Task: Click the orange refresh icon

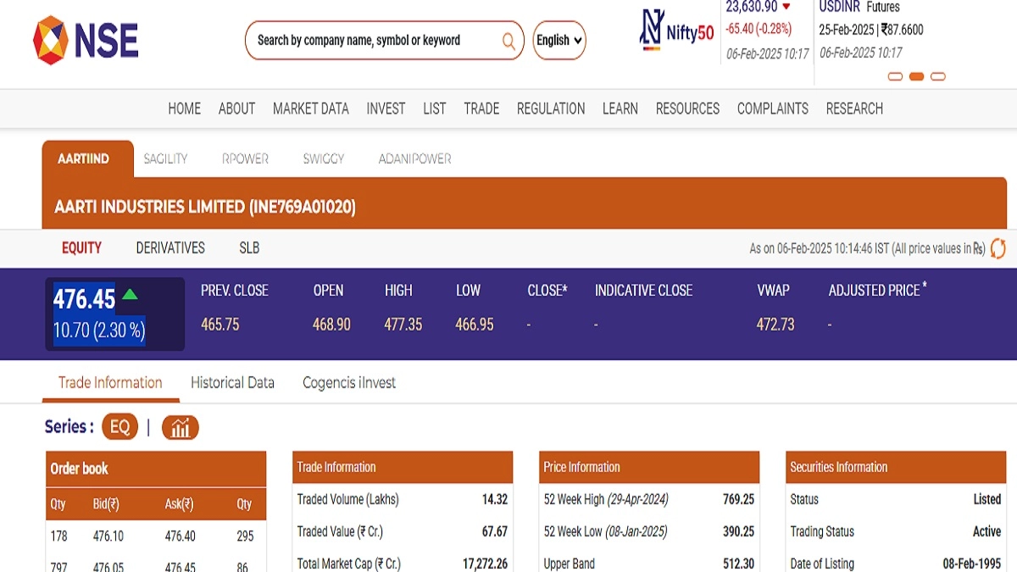Action: tap(998, 248)
